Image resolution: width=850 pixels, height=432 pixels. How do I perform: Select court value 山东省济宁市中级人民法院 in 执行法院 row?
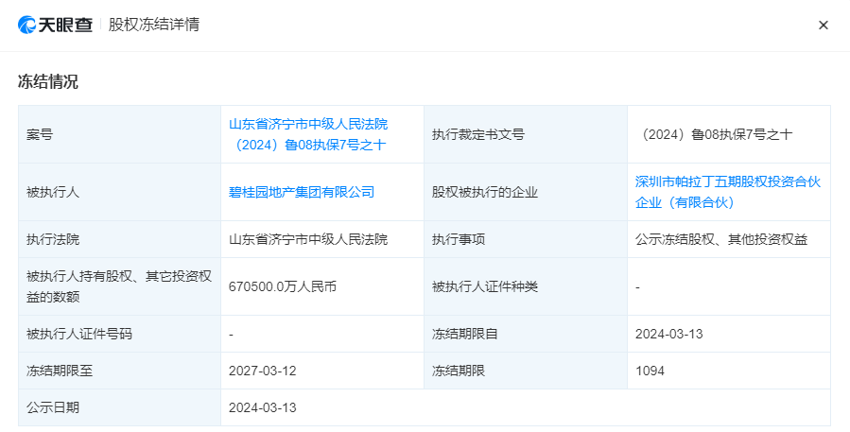(x=308, y=239)
